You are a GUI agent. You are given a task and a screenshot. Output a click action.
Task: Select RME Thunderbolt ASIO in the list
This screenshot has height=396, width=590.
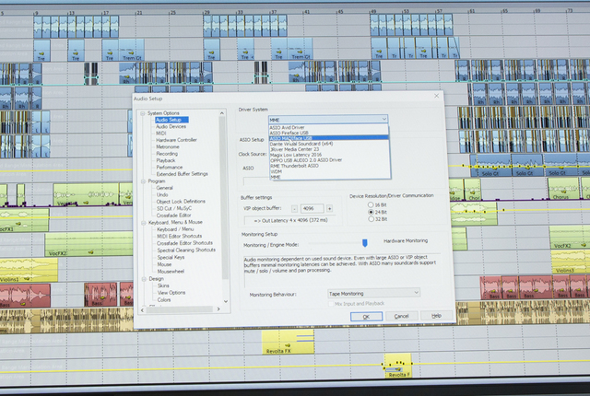point(294,165)
